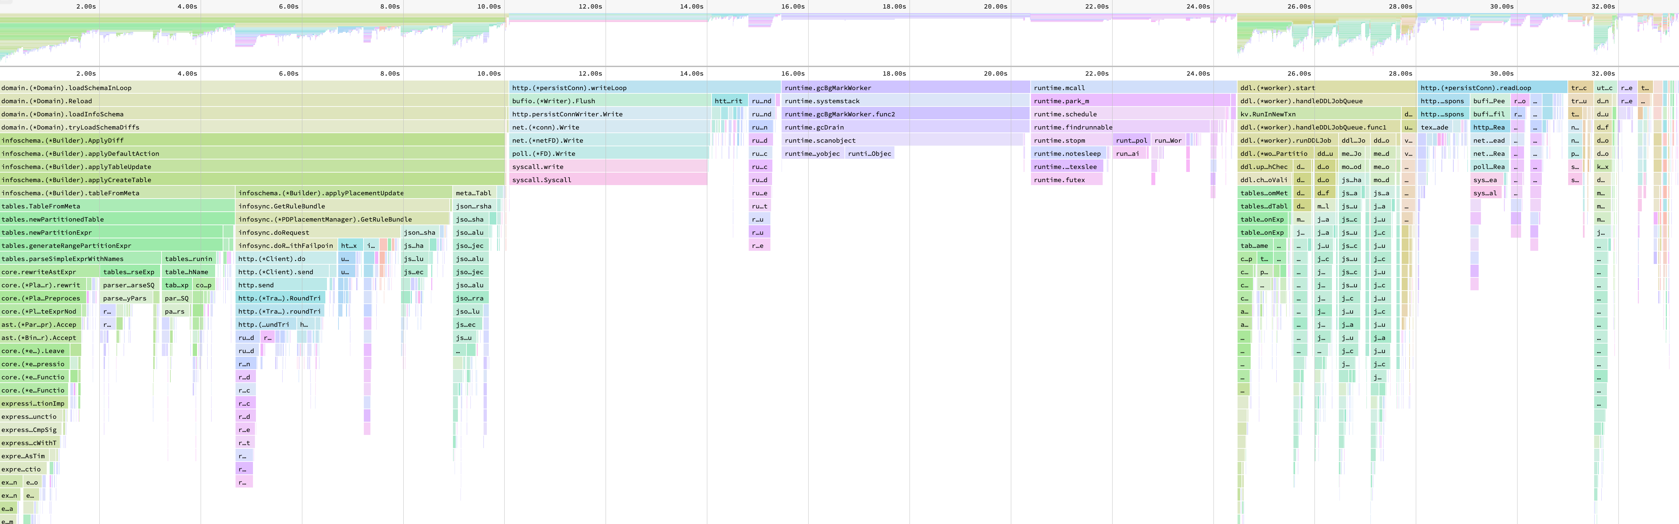Select tables.newPartitionedTable frame
Image resolution: width=1679 pixels, height=524 pixels.
[x=117, y=219]
